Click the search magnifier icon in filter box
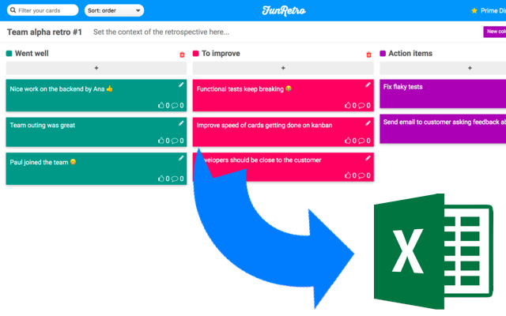This screenshot has width=506, height=316. pyautogui.click(x=13, y=10)
